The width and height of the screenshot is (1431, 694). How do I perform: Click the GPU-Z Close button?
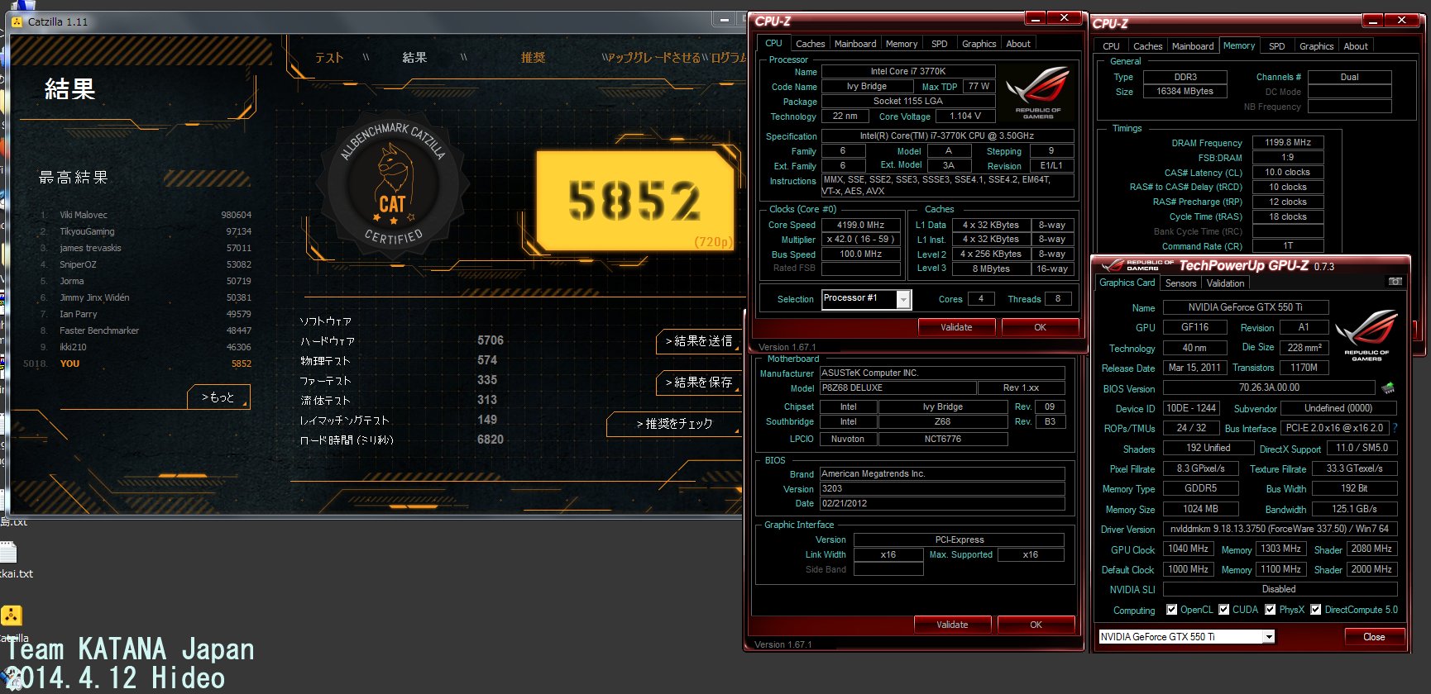(x=1374, y=637)
